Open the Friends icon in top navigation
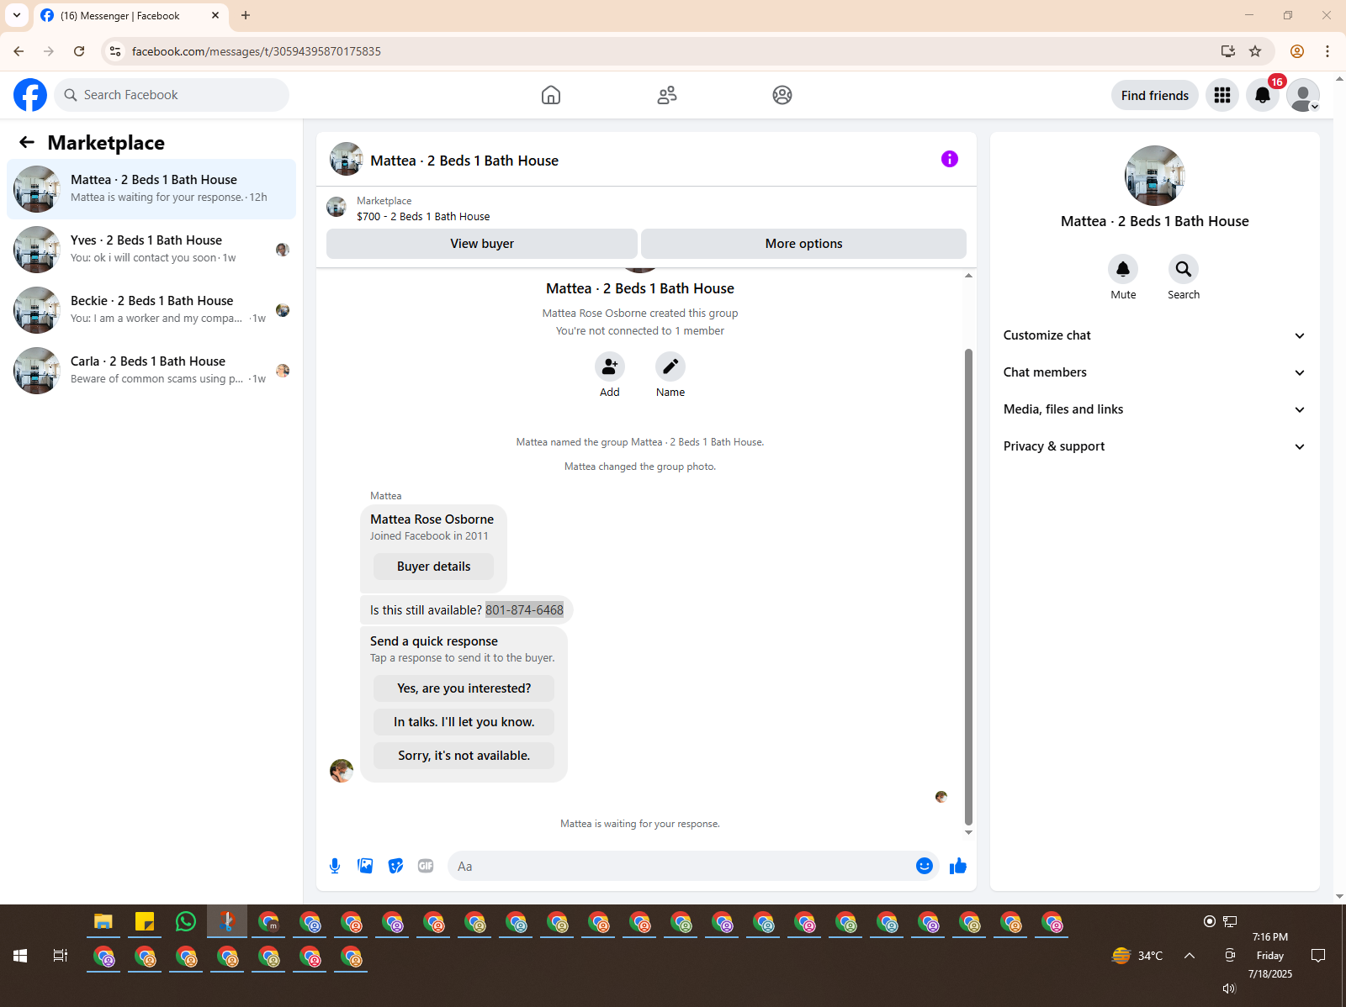Viewport: 1346px width, 1007px height. click(667, 95)
